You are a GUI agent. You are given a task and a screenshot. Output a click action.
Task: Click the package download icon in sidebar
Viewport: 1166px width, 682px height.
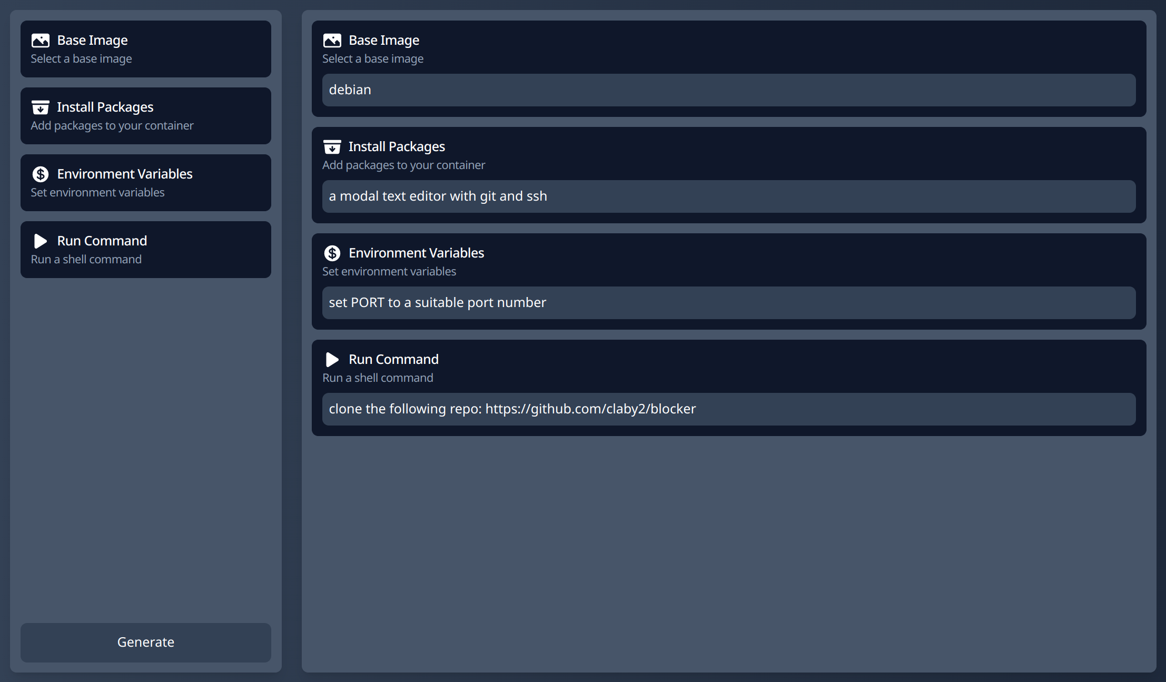coord(41,107)
